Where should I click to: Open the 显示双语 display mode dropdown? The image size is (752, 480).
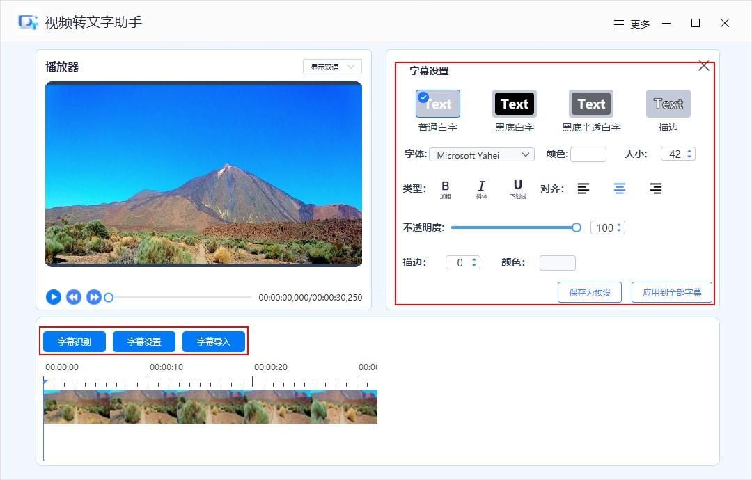tap(332, 66)
